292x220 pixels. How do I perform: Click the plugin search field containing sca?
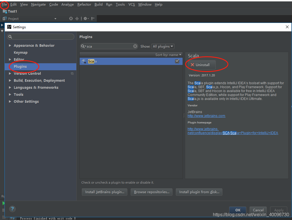point(109,46)
